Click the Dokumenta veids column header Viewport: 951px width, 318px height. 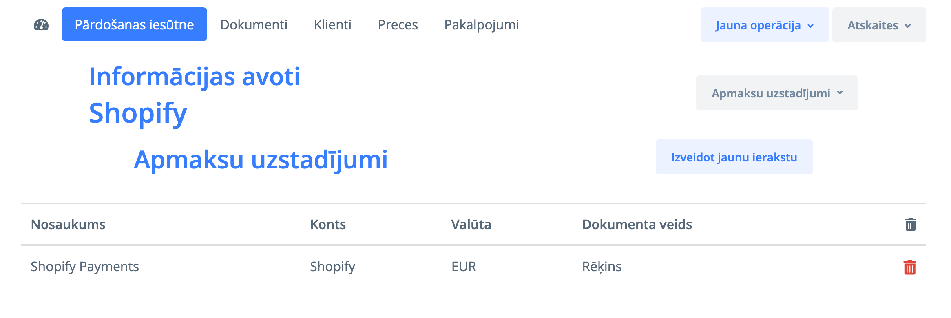(x=637, y=225)
